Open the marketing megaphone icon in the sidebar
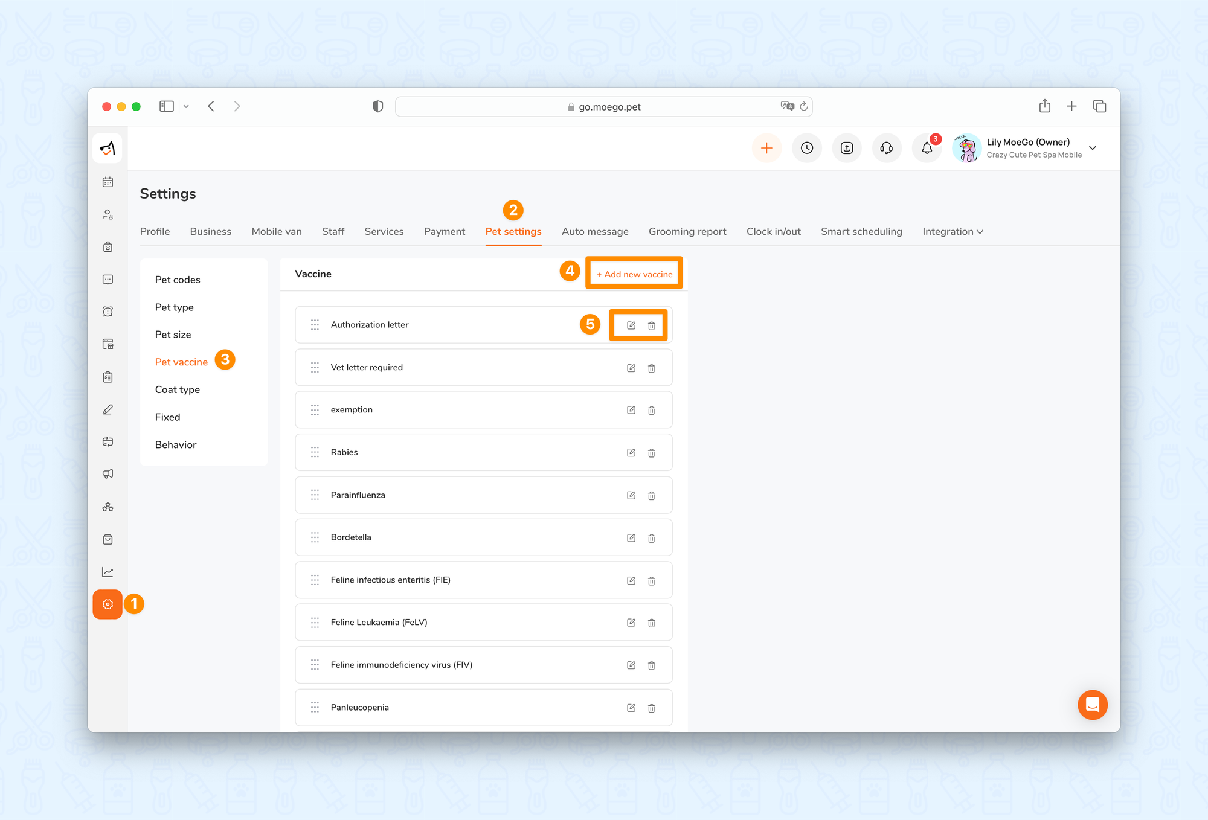The width and height of the screenshot is (1208, 820). (x=108, y=474)
